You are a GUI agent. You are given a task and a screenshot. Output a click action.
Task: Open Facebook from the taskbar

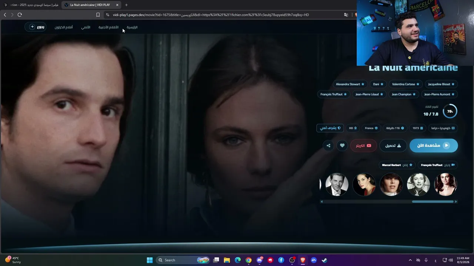281,260
